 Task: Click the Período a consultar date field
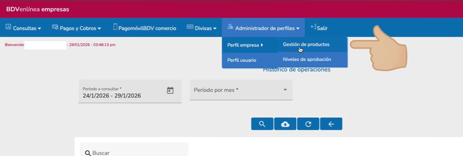click(x=130, y=91)
